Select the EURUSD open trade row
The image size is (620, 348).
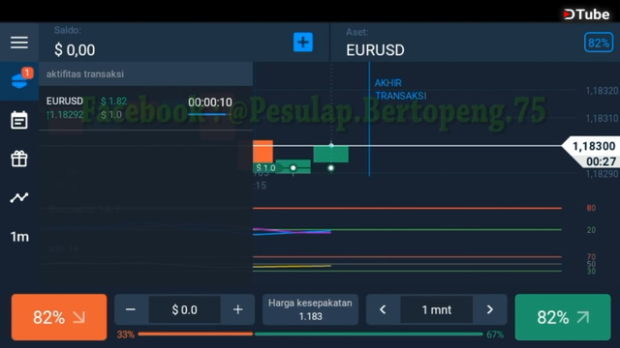click(146, 107)
